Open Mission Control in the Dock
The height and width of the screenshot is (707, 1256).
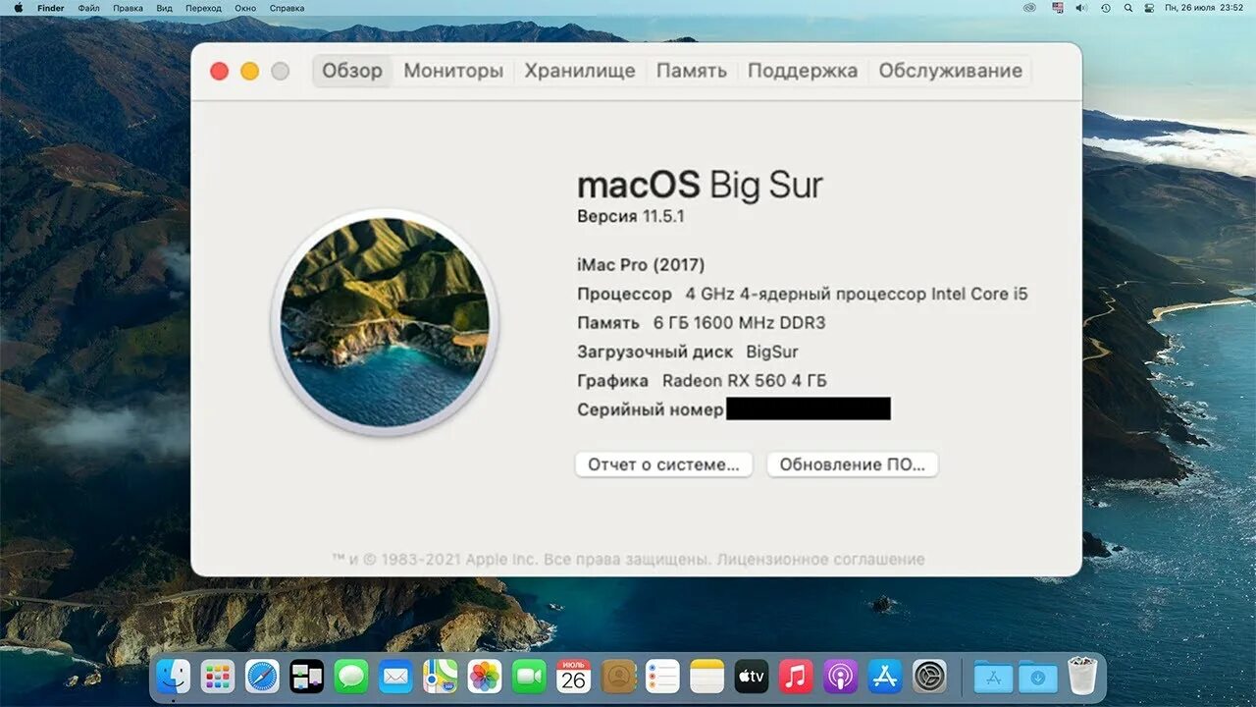(307, 676)
